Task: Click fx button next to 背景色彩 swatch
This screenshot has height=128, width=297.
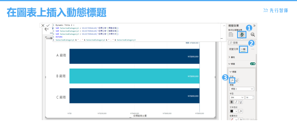Action: coord(241,119)
